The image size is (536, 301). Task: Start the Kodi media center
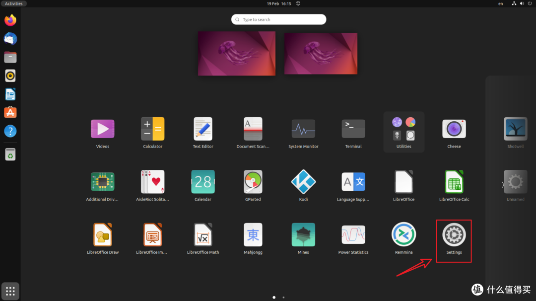tap(303, 181)
